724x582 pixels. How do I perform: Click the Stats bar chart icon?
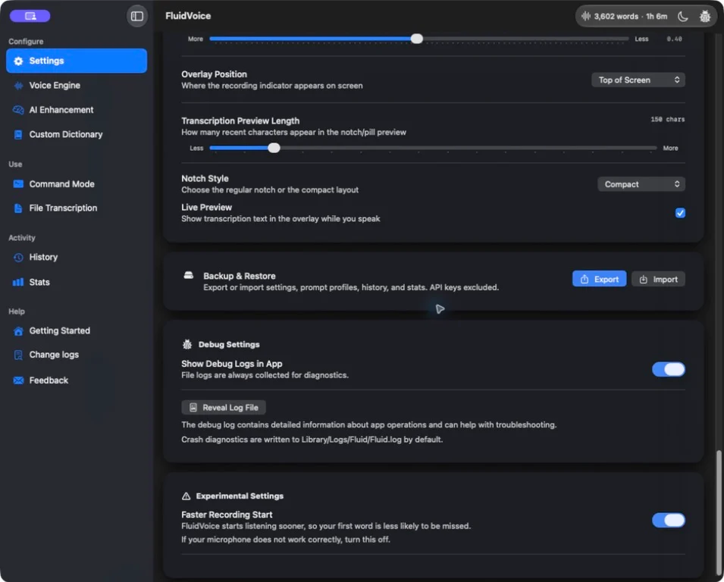[18, 282]
